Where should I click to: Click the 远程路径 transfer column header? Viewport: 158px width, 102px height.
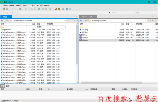pyautogui.click(x=100, y=89)
